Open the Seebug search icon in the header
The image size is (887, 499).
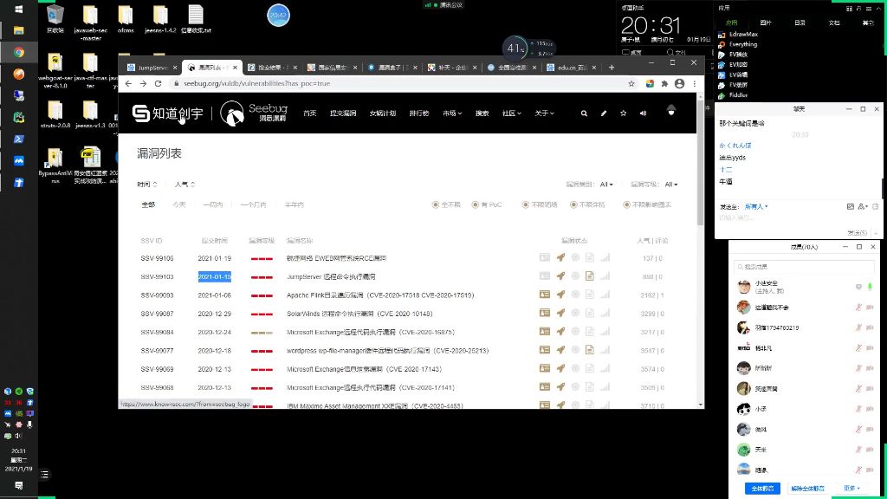(584, 113)
